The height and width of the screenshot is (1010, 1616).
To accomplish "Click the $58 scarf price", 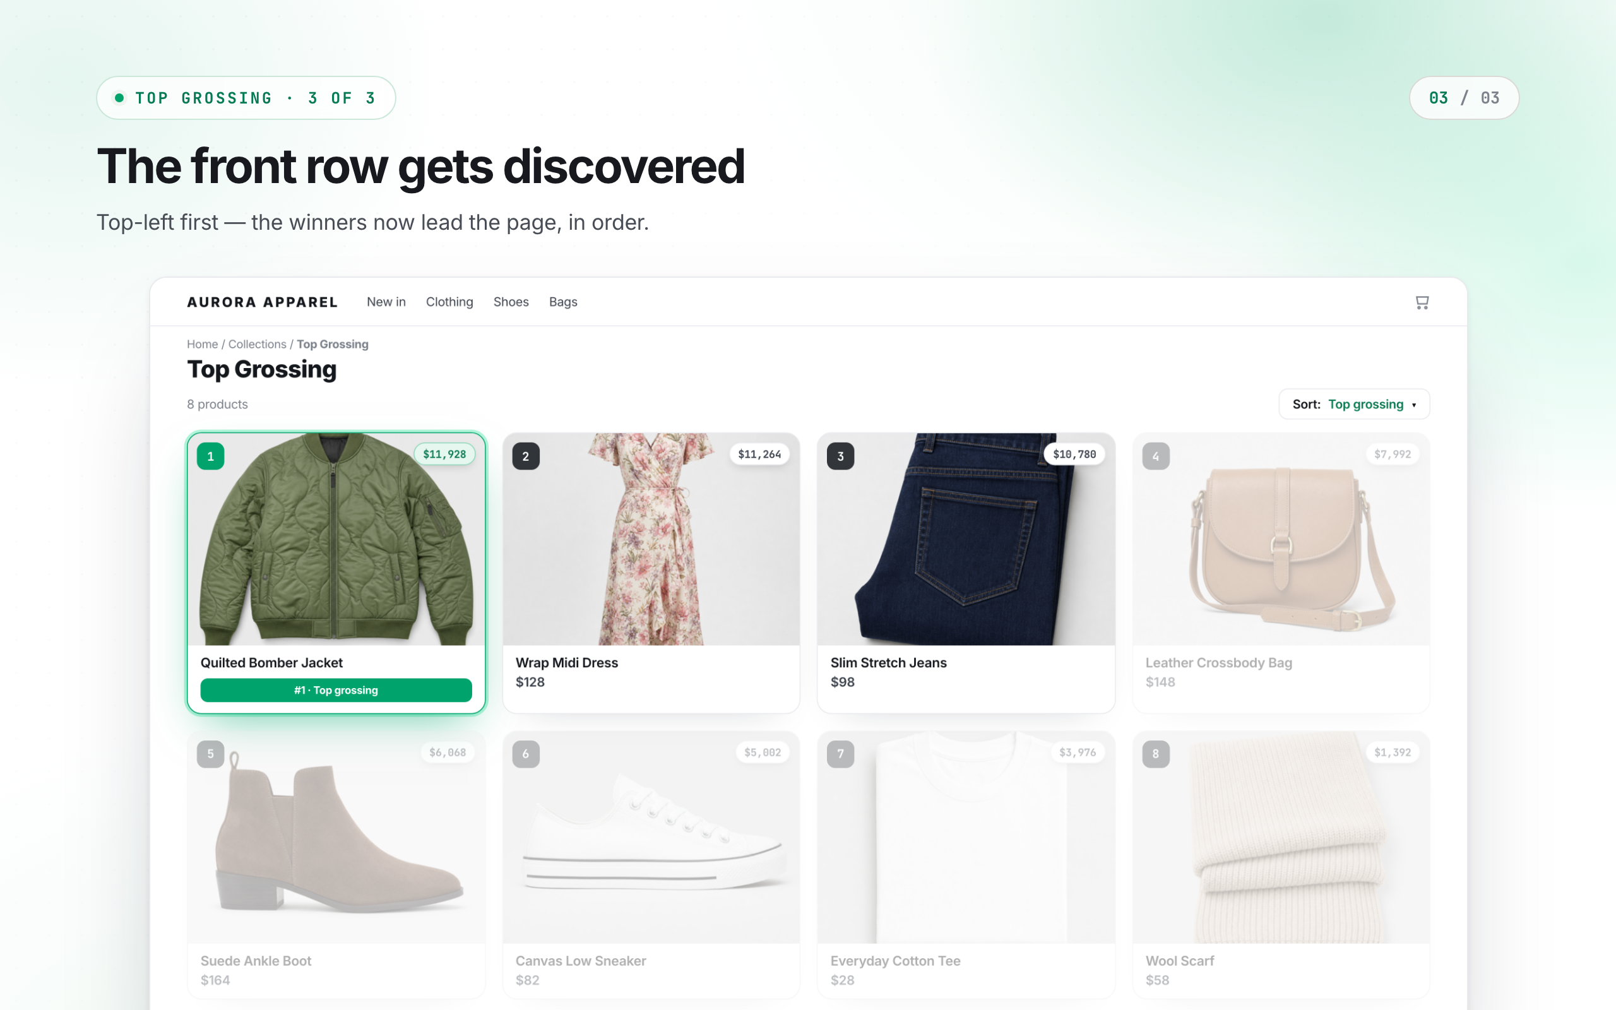I will [1157, 980].
